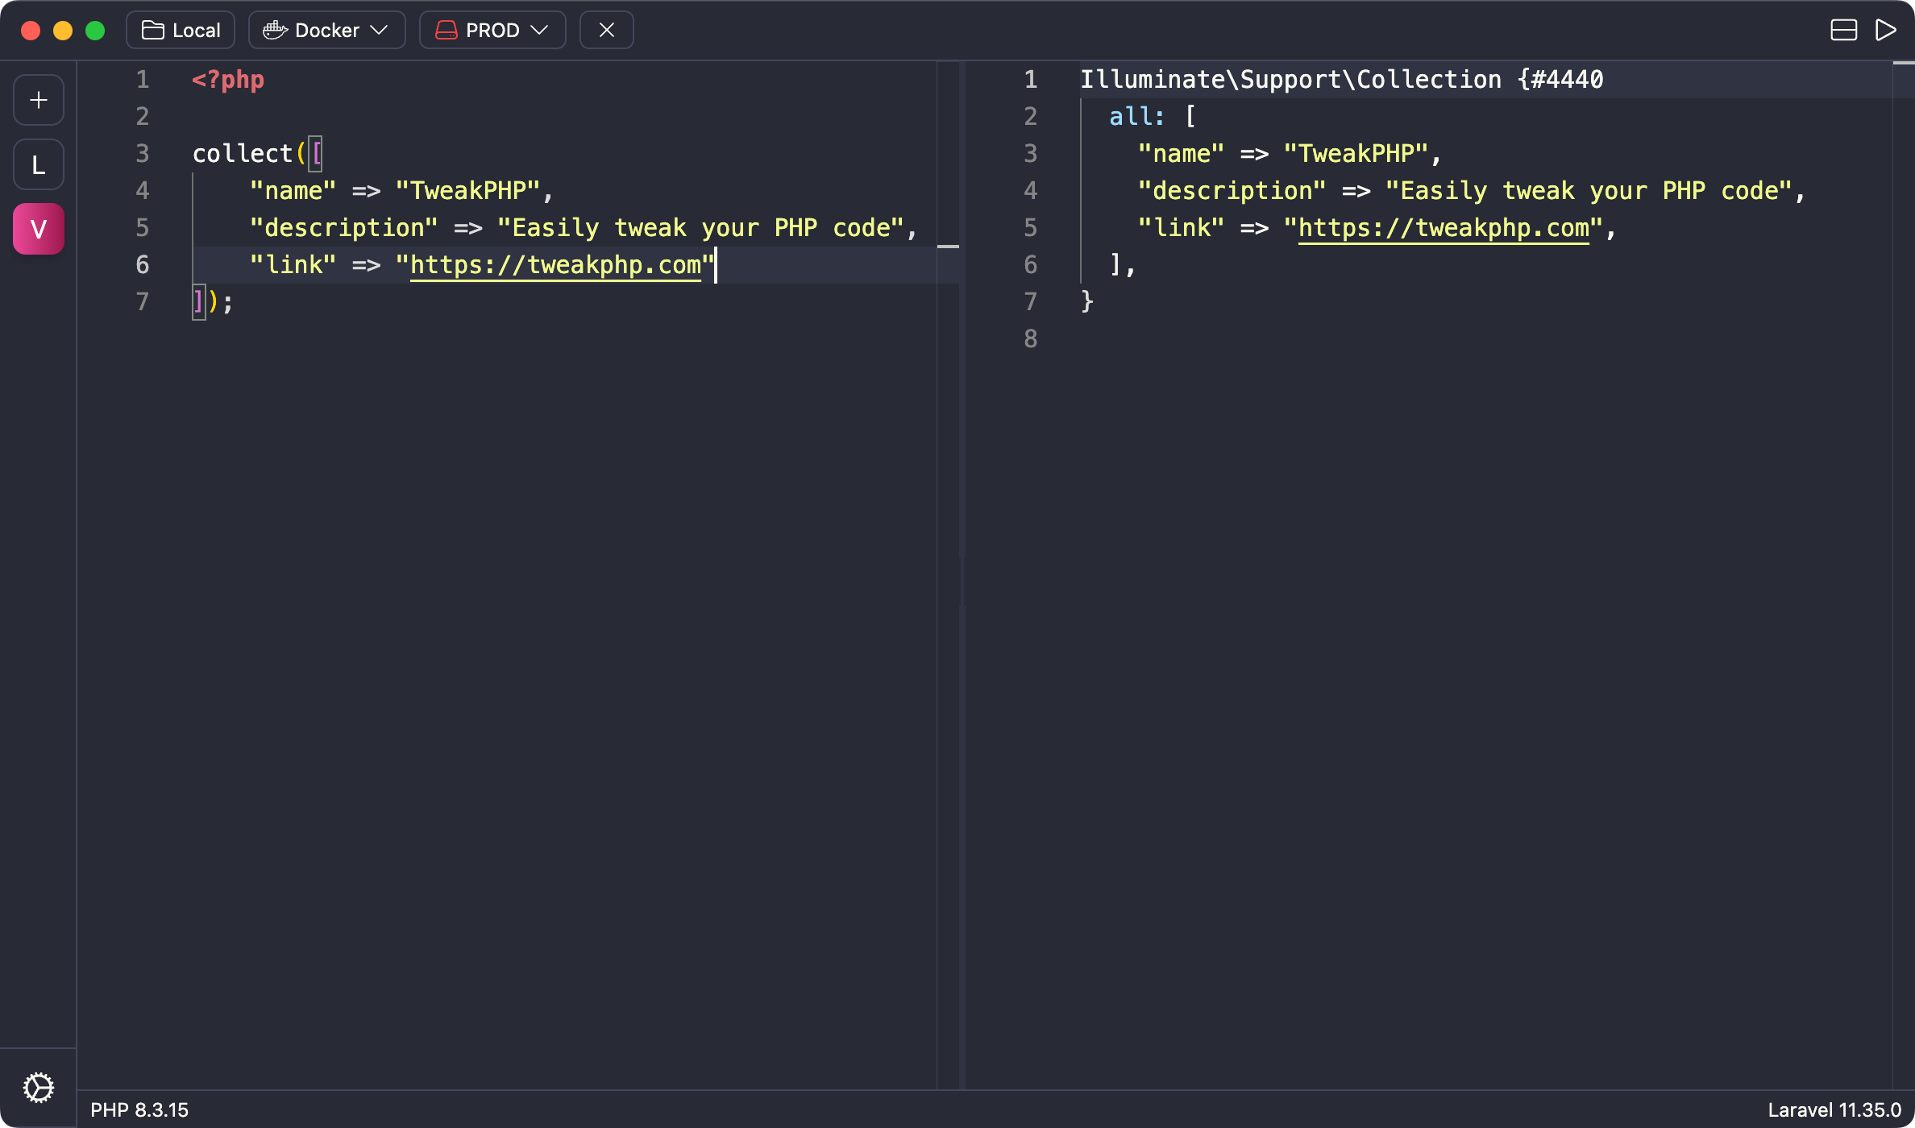Click the all: [ output line

click(1153, 117)
